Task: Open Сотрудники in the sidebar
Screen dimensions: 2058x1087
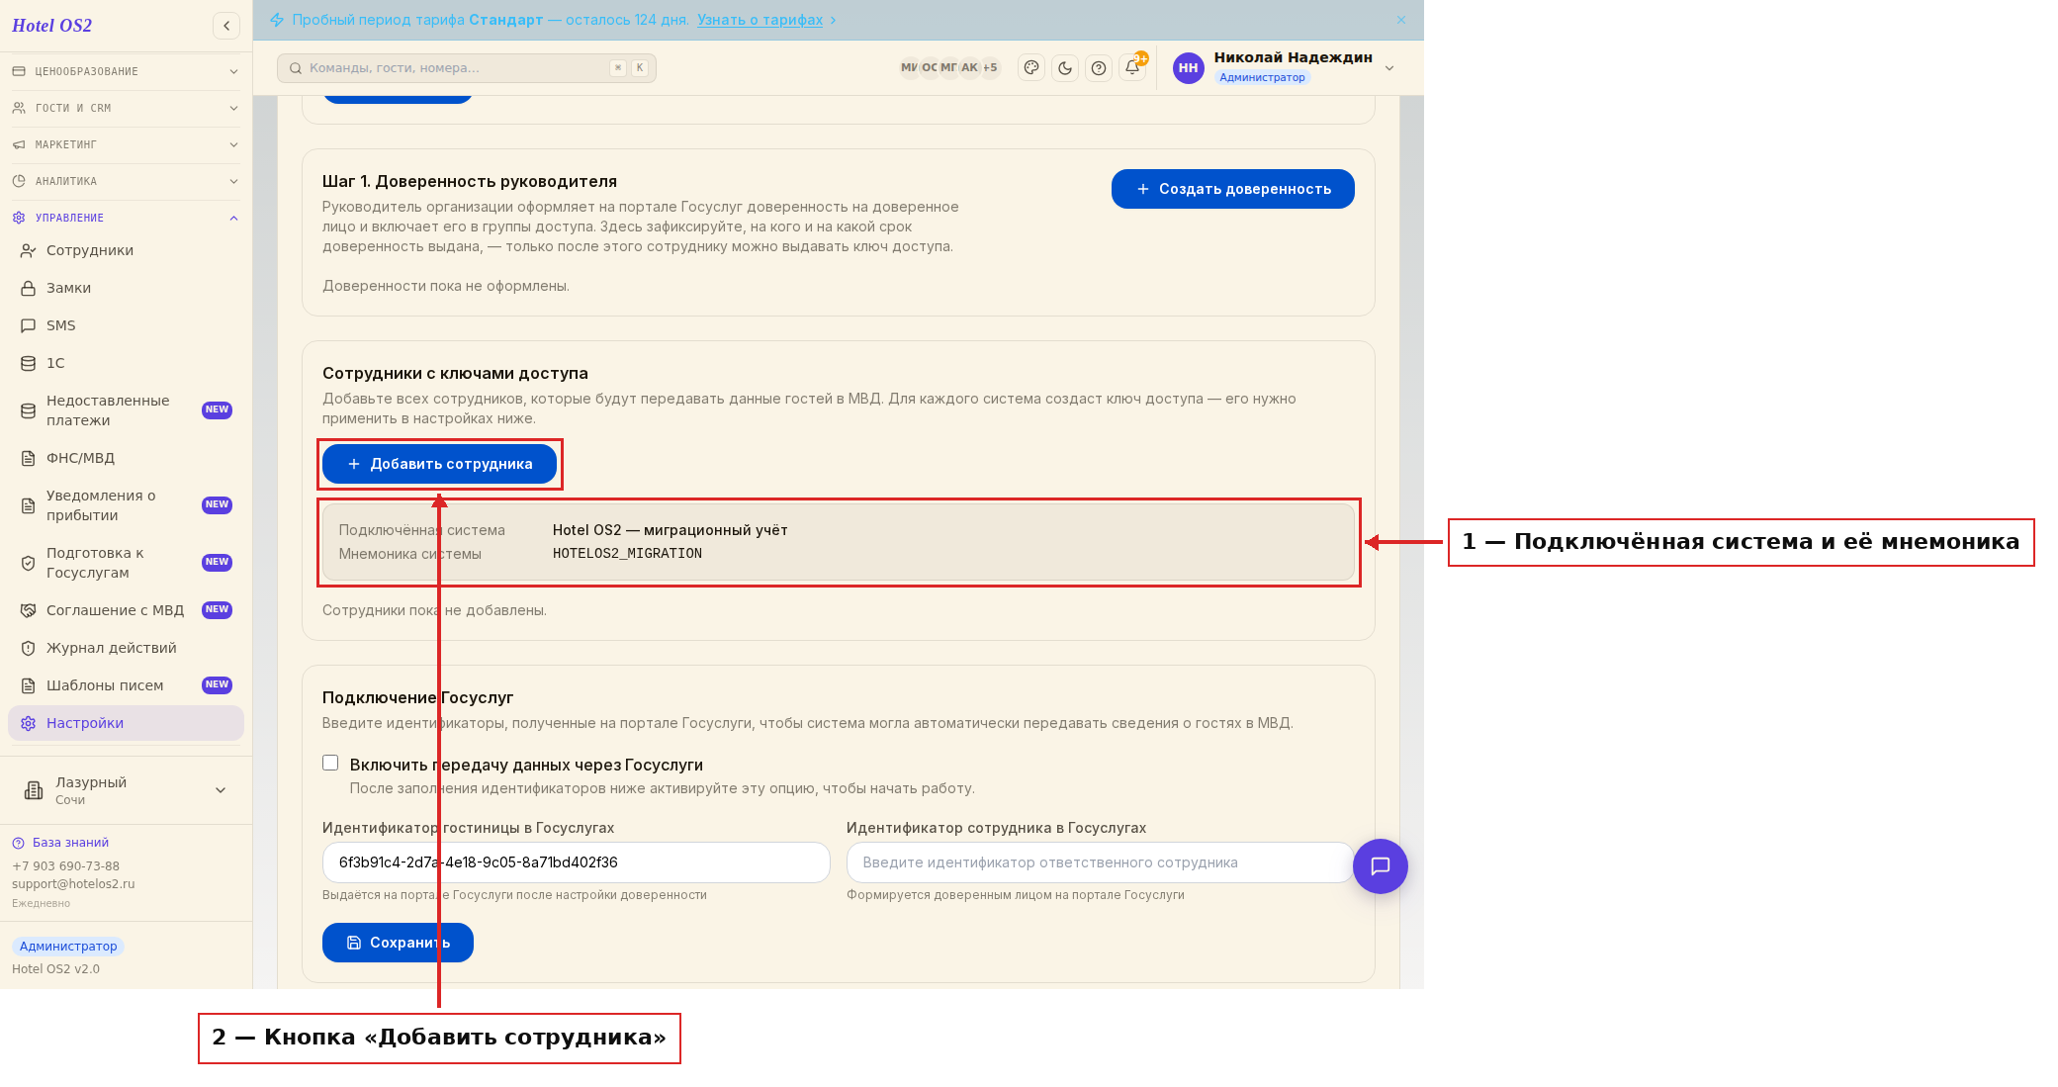Action: coord(126,250)
